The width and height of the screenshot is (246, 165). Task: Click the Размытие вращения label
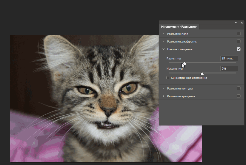click(181, 96)
